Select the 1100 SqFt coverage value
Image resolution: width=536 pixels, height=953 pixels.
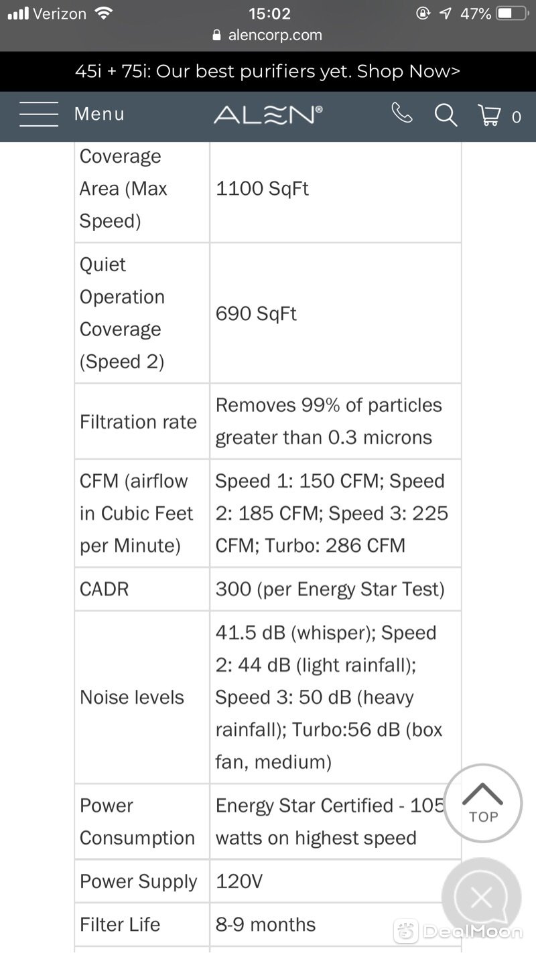(x=262, y=188)
